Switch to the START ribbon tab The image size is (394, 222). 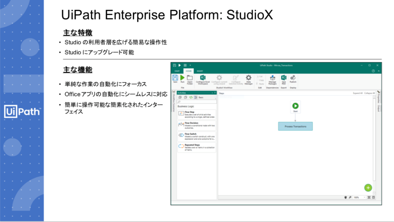[x=177, y=71]
